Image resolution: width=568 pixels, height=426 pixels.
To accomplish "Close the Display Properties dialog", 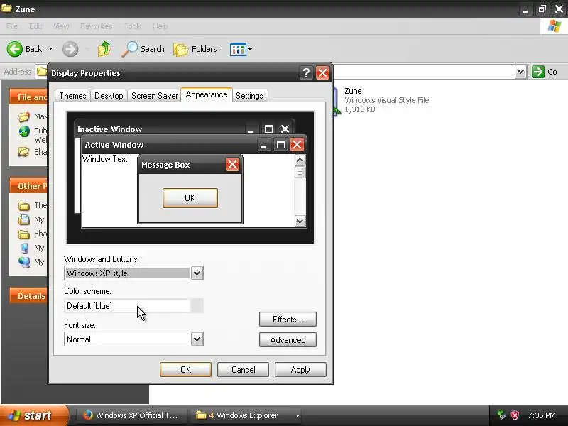I will 322,73.
